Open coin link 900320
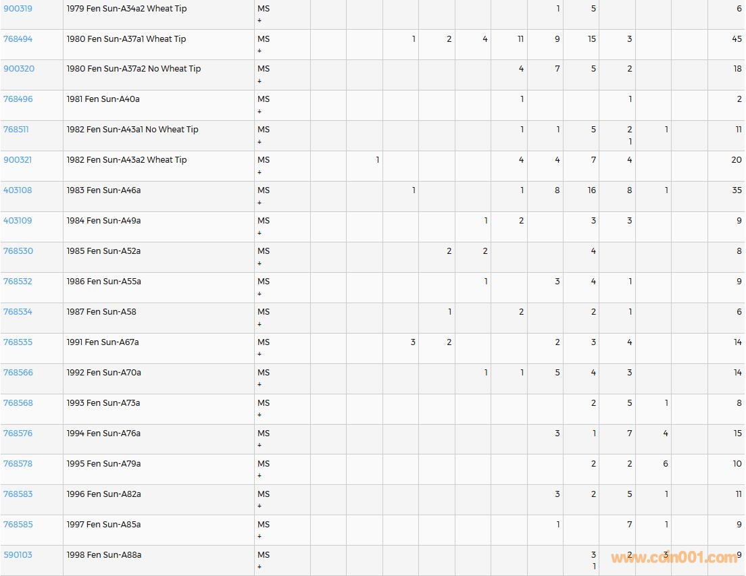This screenshot has width=746, height=576. coord(19,69)
